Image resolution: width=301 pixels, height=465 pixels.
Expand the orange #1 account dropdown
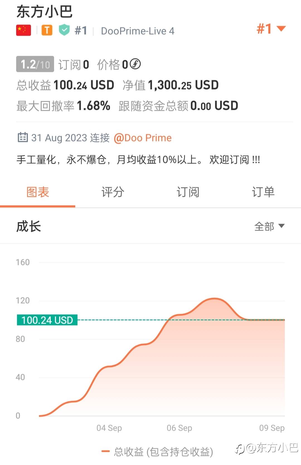pyautogui.click(x=271, y=28)
